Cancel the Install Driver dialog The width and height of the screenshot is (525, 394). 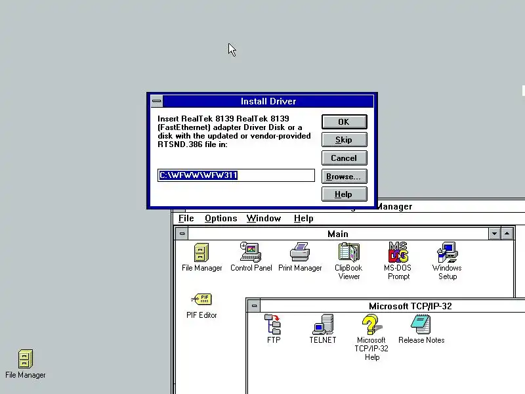coord(344,158)
